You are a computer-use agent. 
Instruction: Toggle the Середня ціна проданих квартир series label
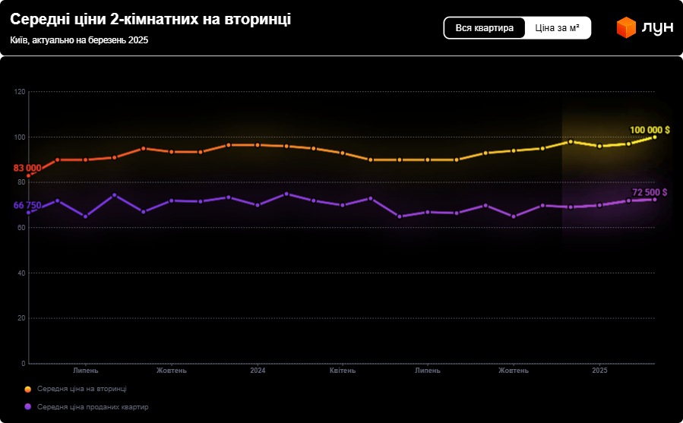click(93, 406)
